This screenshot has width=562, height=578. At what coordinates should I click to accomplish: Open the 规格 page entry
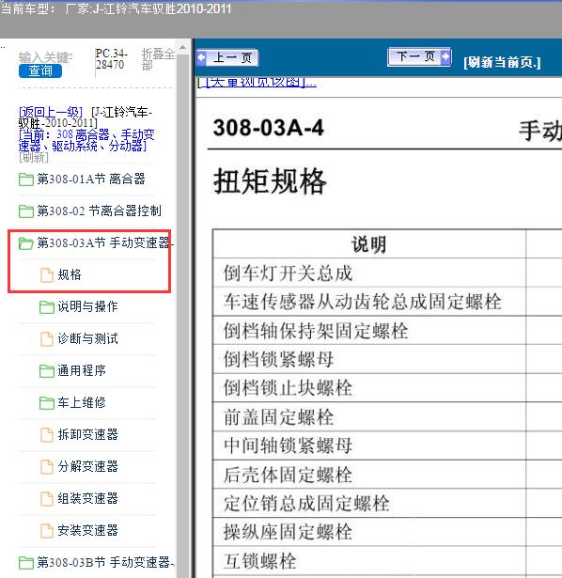(70, 274)
